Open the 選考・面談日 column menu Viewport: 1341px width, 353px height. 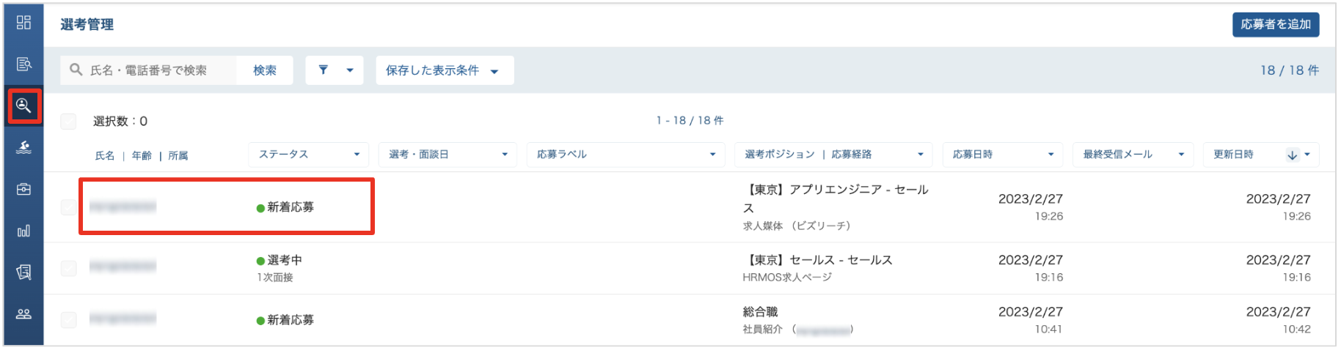[448, 155]
